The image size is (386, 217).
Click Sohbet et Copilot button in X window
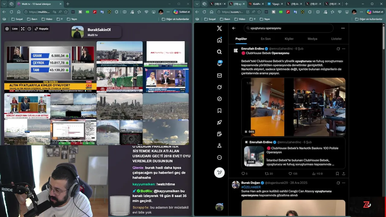(375, 12)
